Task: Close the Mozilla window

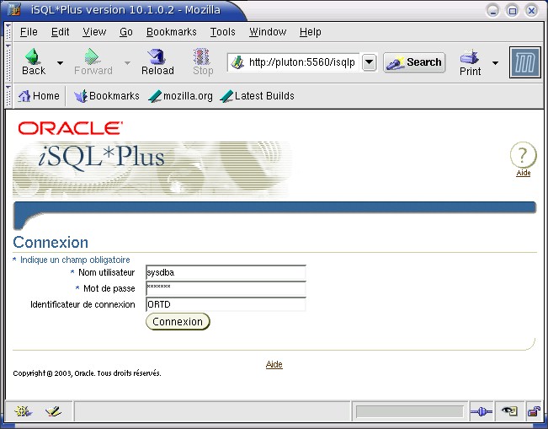Action: pyautogui.click(x=531, y=11)
